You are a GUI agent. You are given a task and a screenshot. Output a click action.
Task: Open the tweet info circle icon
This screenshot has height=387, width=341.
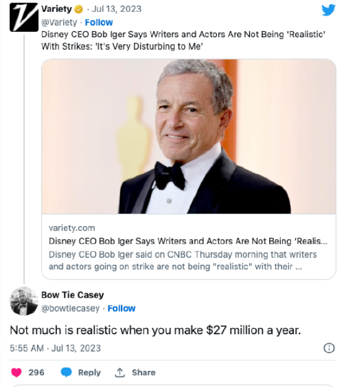[x=329, y=348]
